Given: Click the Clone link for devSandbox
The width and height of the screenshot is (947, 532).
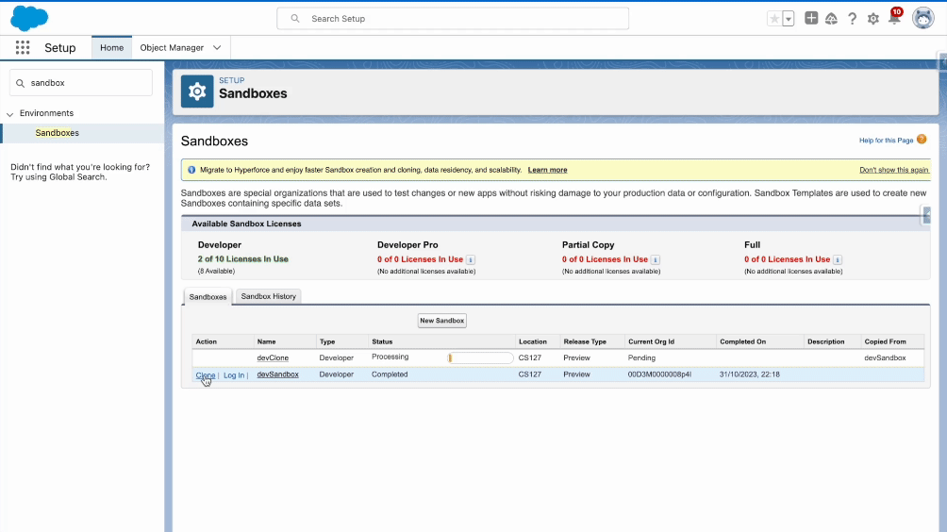Looking at the screenshot, I should point(206,375).
